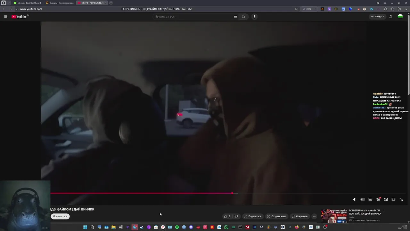Go to the YouTube home logo
The height and width of the screenshot is (231, 410).
tap(20, 17)
